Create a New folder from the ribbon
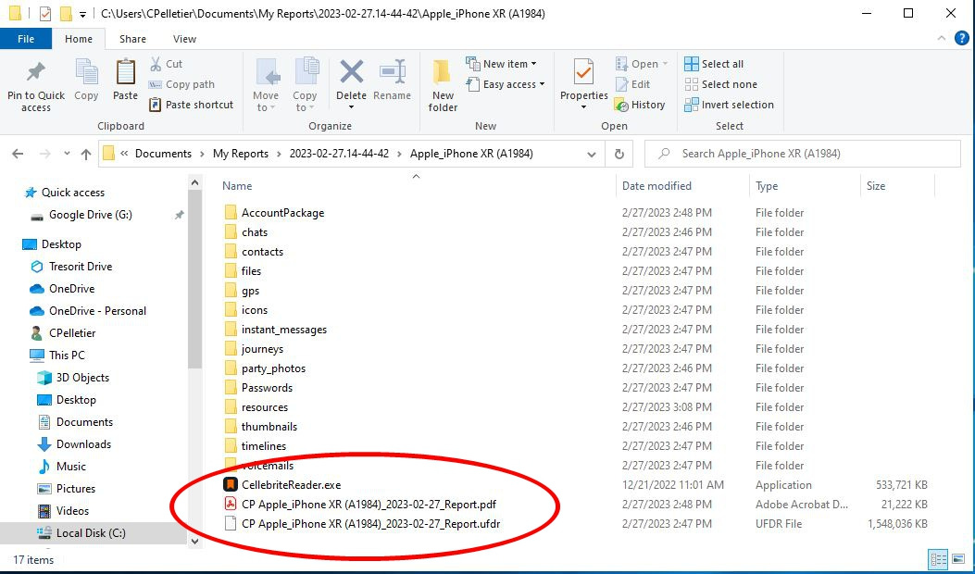 (x=443, y=86)
